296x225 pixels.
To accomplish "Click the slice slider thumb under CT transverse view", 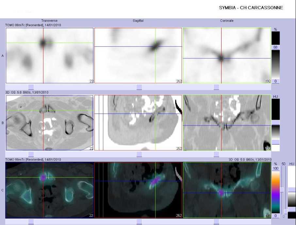I will tap(31, 154).
